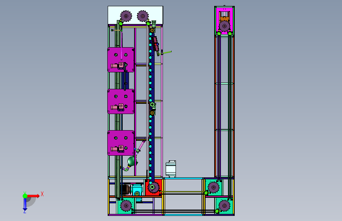This screenshot has width=342, height=221.
Task: Select the sprocket on the lower right green base plate
Action: point(224,206)
